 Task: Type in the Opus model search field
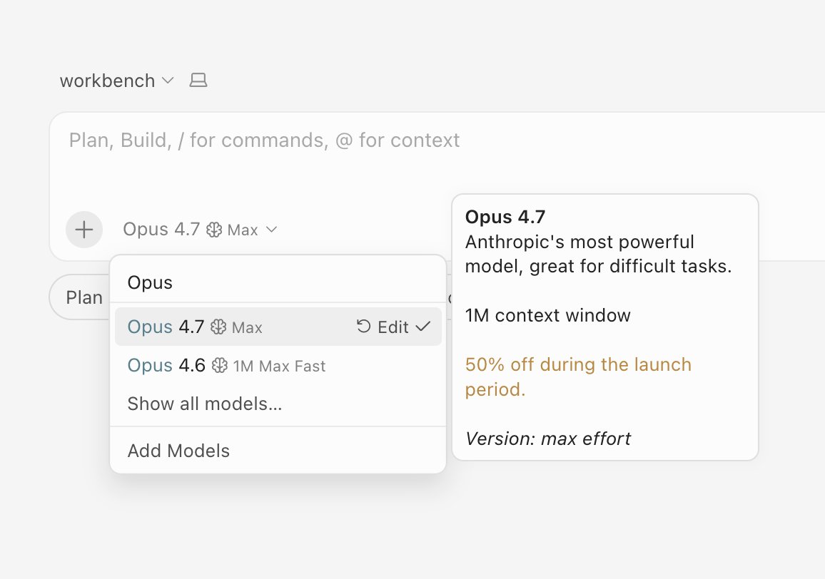(278, 282)
